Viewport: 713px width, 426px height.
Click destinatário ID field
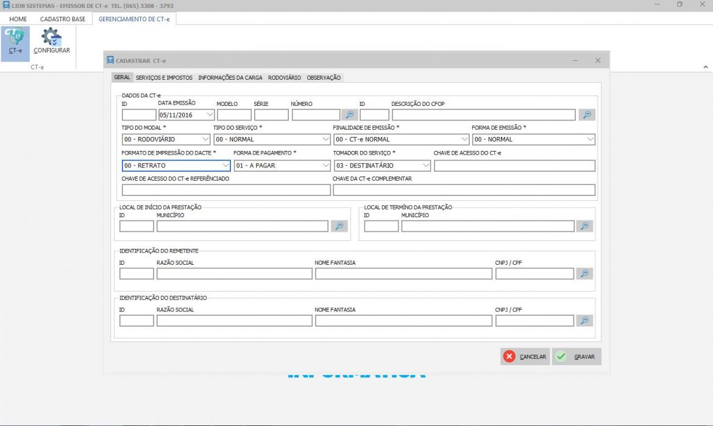point(137,321)
